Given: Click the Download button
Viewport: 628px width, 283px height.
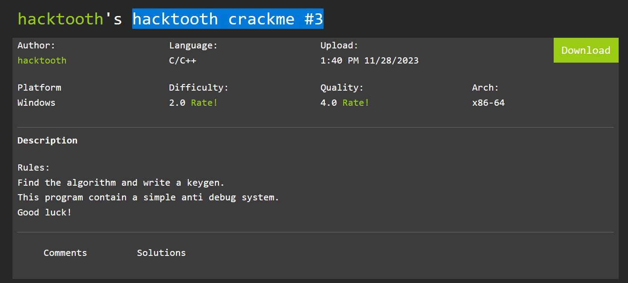Looking at the screenshot, I should click(x=586, y=50).
